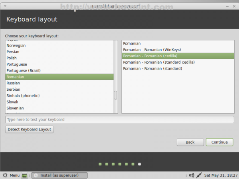Image resolution: width=239 pixels, height=179 pixels.
Task: Select Romanian - Romanian (WinKeys) variant
Action: coord(178,50)
